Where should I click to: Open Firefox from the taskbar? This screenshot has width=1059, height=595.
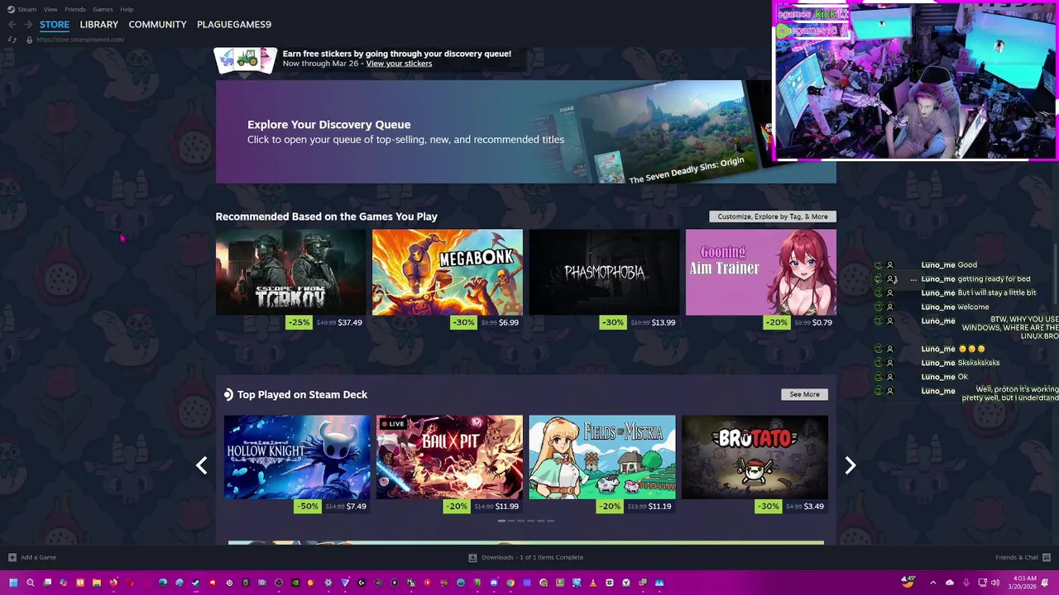point(113,583)
